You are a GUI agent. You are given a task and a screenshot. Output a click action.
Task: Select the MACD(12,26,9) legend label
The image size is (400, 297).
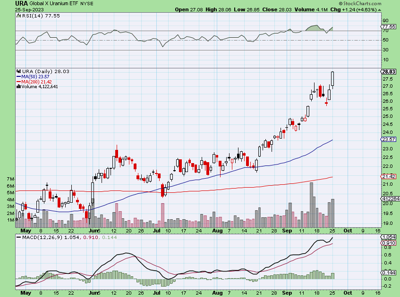click(43, 238)
